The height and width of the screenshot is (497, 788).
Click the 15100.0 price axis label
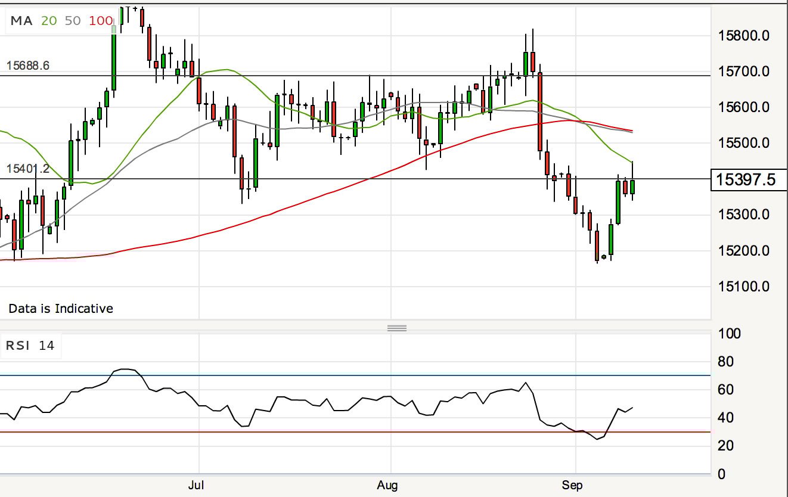pyautogui.click(x=744, y=287)
